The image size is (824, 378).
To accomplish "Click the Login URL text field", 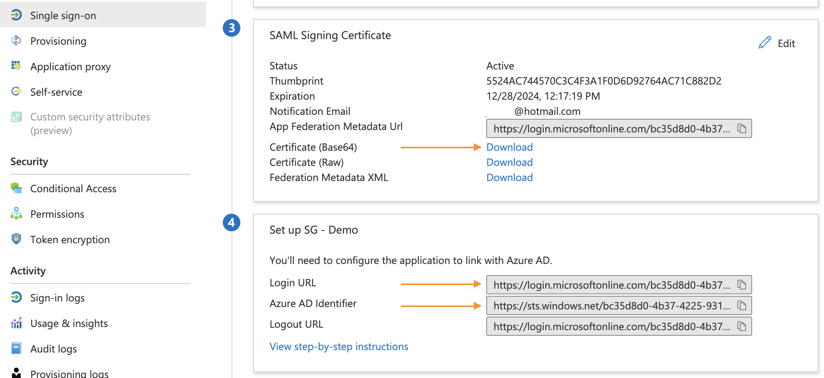I will 619,285.
